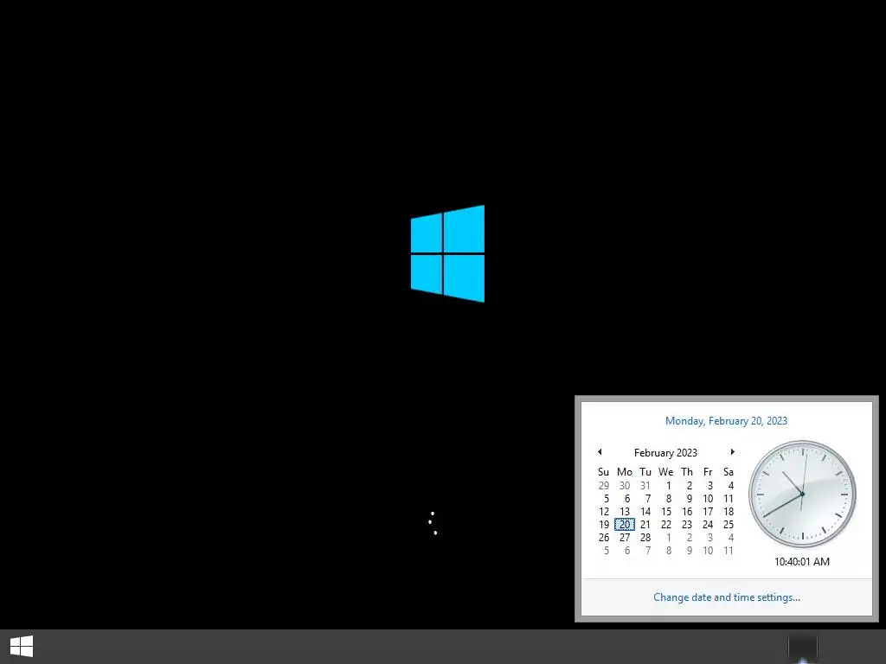886x664 pixels.
Task: Select February 28 in calendar
Action: click(645, 538)
